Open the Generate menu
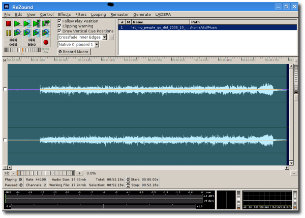Screen dimensions: 305x218 click(x=142, y=14)
